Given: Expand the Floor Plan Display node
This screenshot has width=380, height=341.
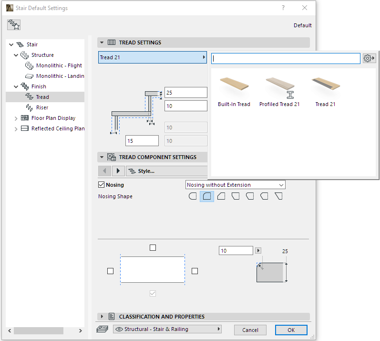Looking at the screenshot, I should point(16,118).
